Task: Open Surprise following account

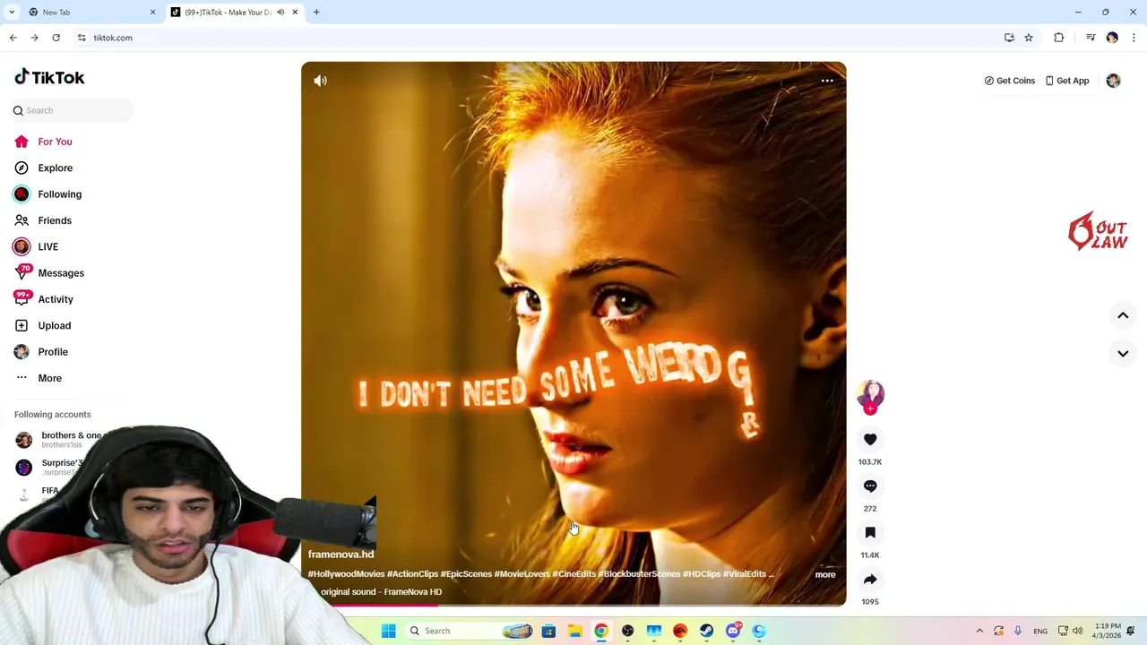Action: 50,467
